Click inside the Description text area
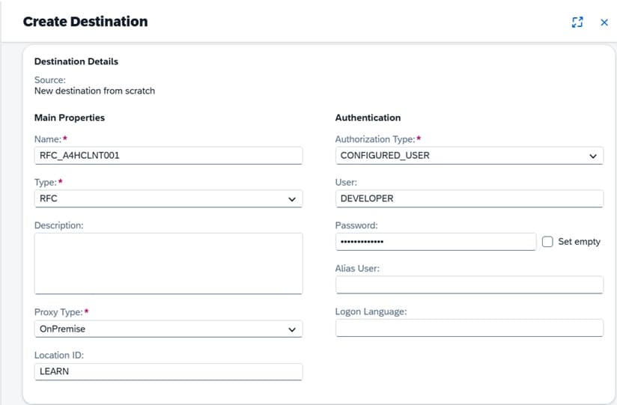Viewport: 617px width, 405px height. [x=168, y=263]
